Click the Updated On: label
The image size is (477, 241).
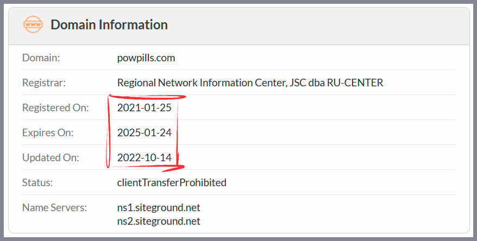pos(51,158)
